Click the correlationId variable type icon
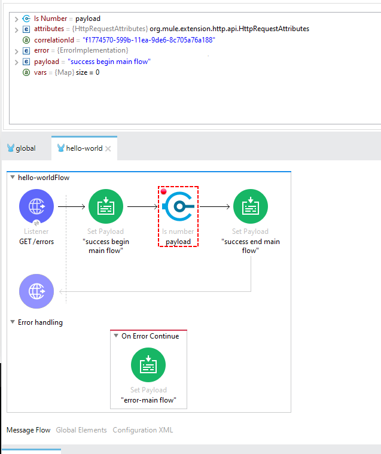Viewport: 381px width, 454px height. (x=26, y=40)
